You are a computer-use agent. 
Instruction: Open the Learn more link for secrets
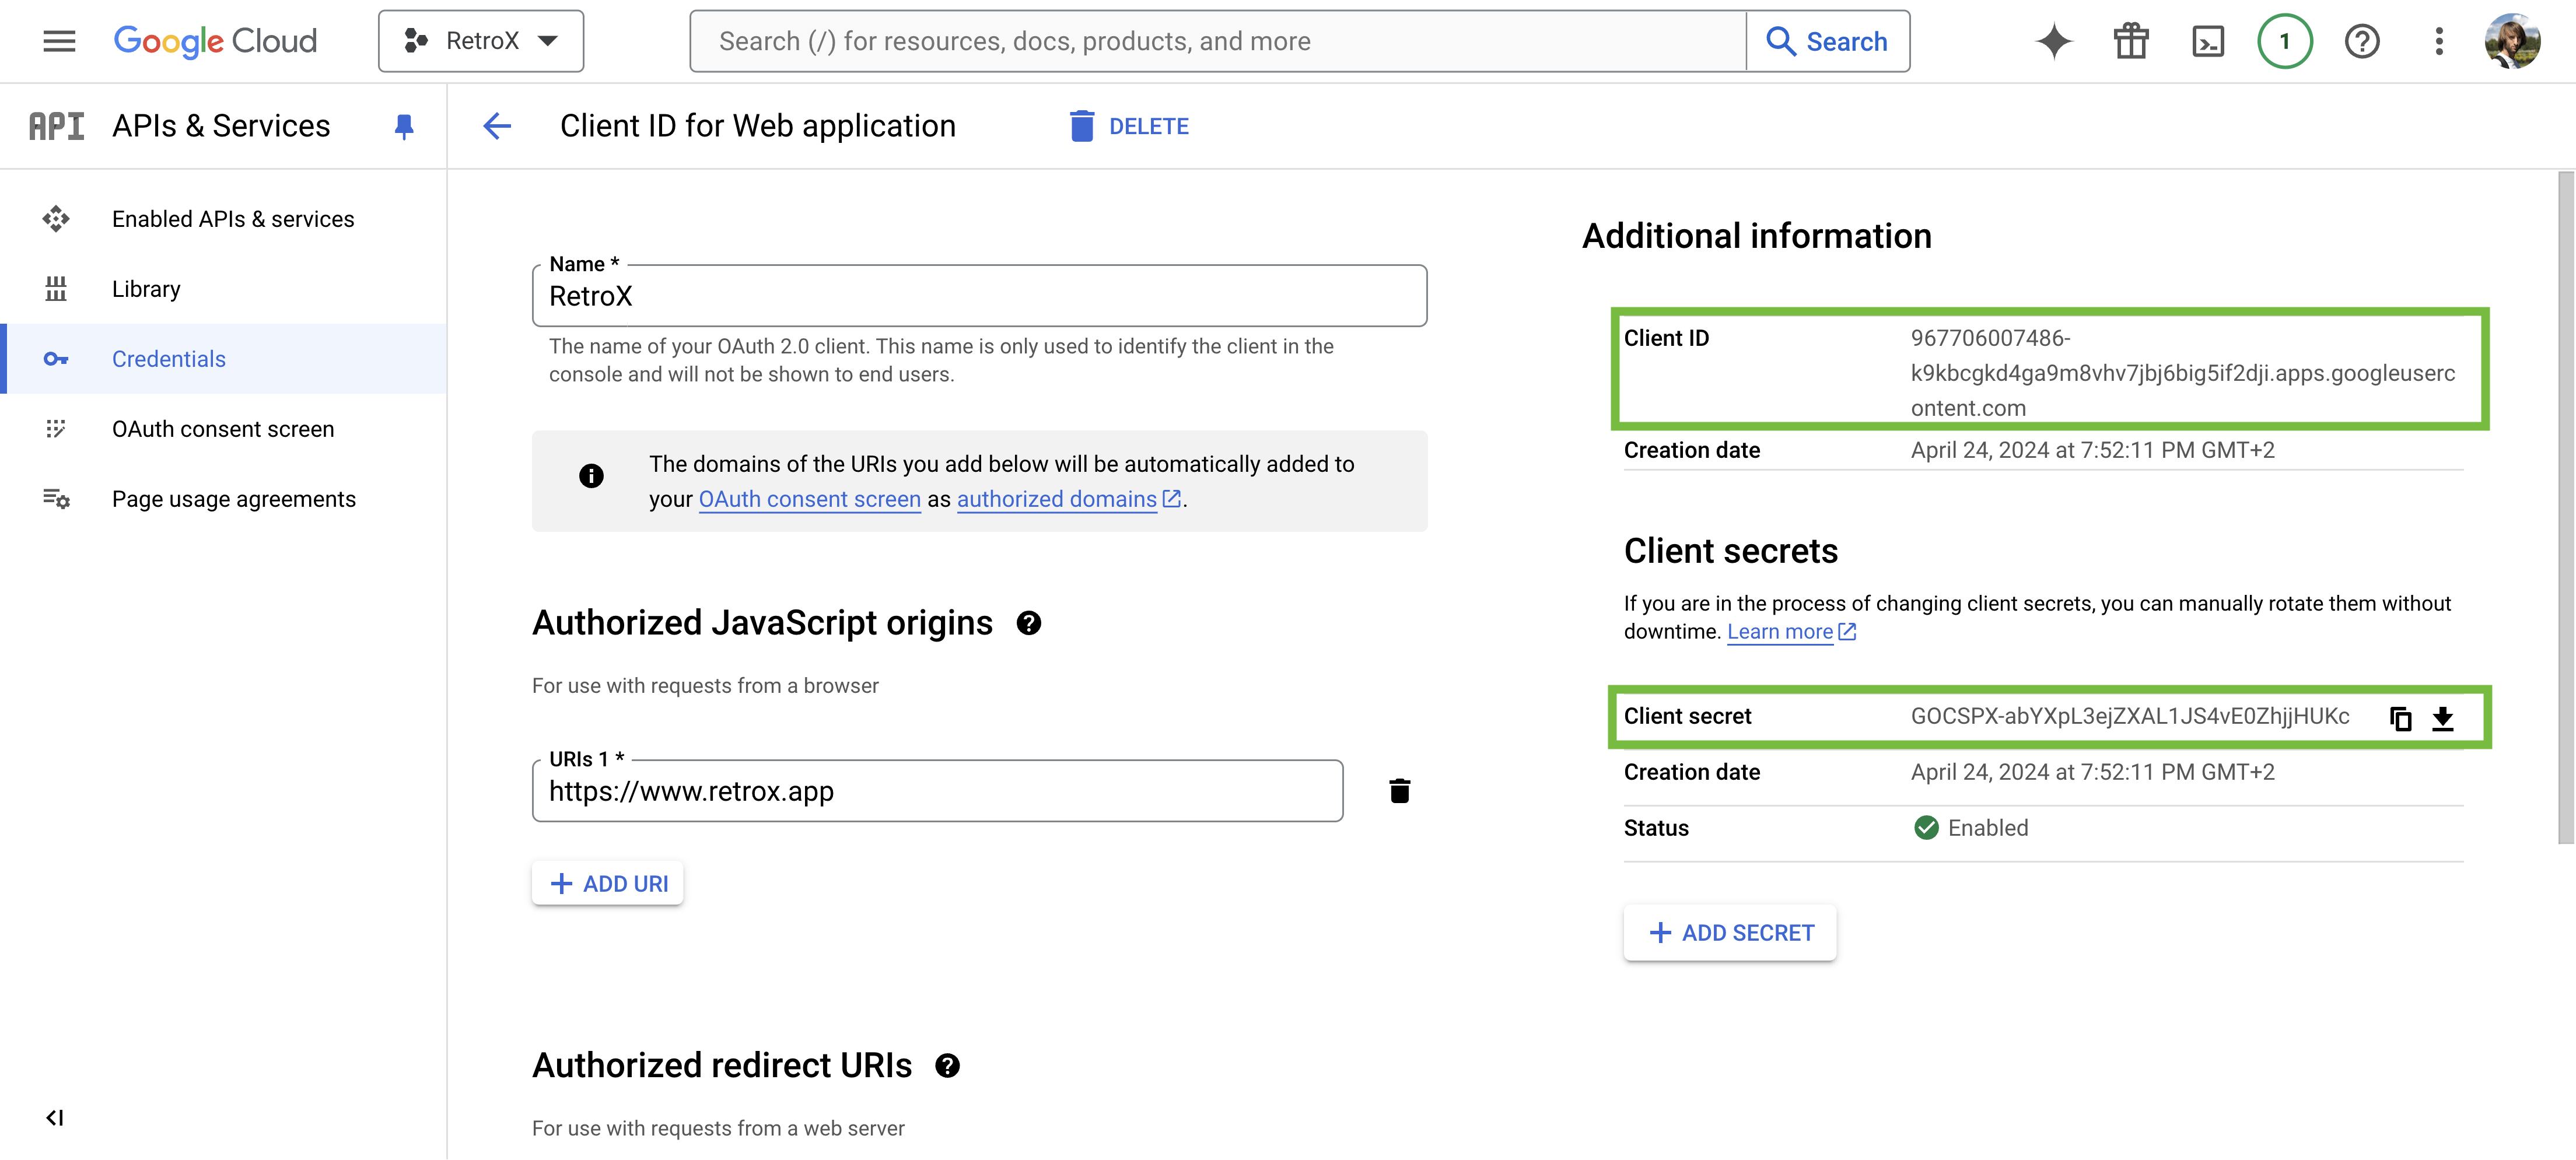[x=1791, y=632]
